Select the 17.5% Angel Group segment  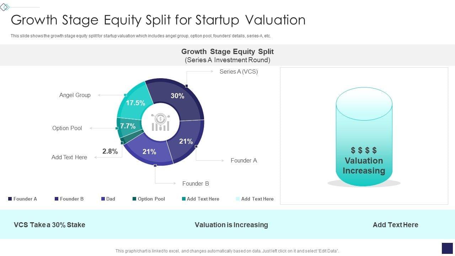(134, 102)
